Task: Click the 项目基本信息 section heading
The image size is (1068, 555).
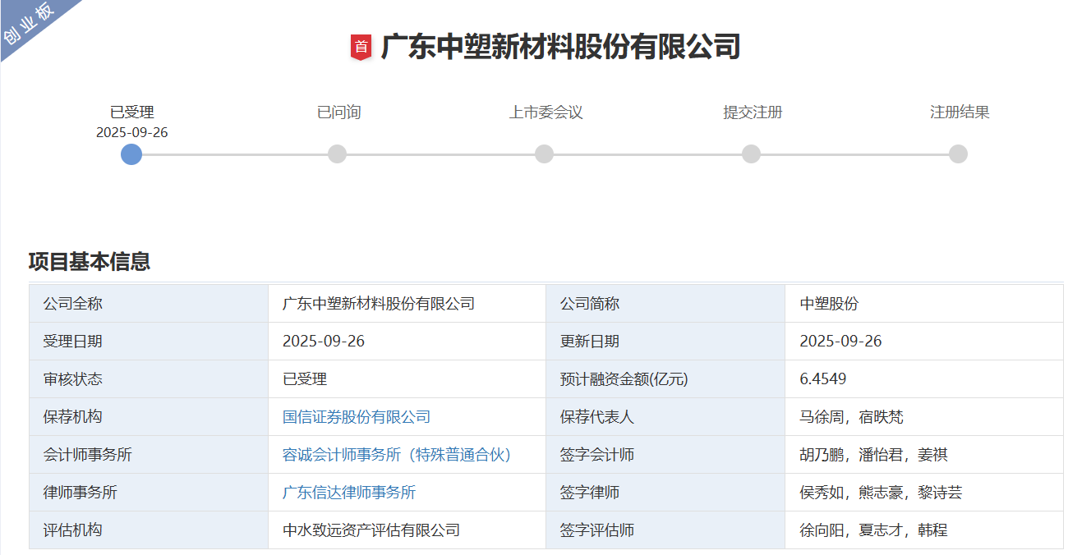Action: 90,262
